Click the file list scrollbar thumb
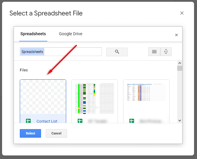The image size is (197, 159). [180, 68]
